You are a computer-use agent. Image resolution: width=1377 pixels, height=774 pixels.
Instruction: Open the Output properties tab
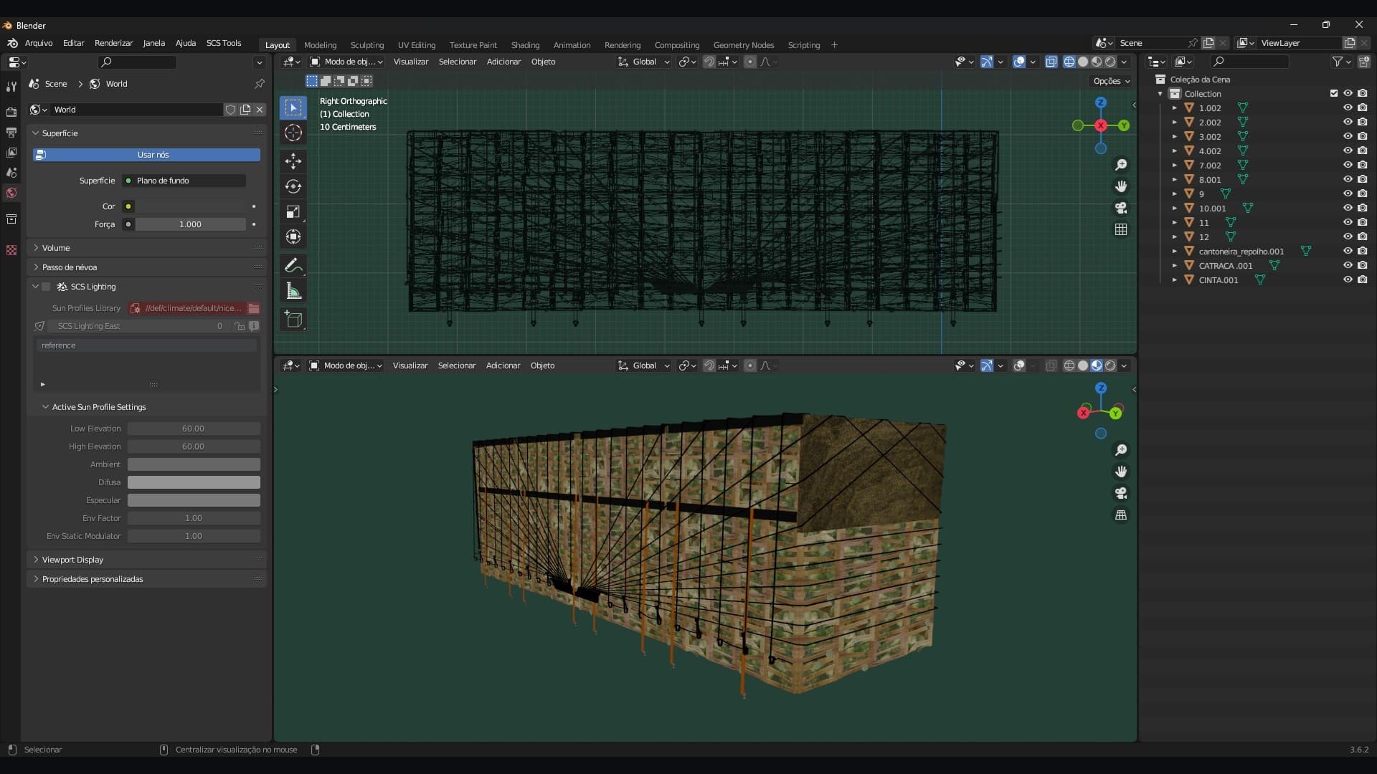(11, 133)
